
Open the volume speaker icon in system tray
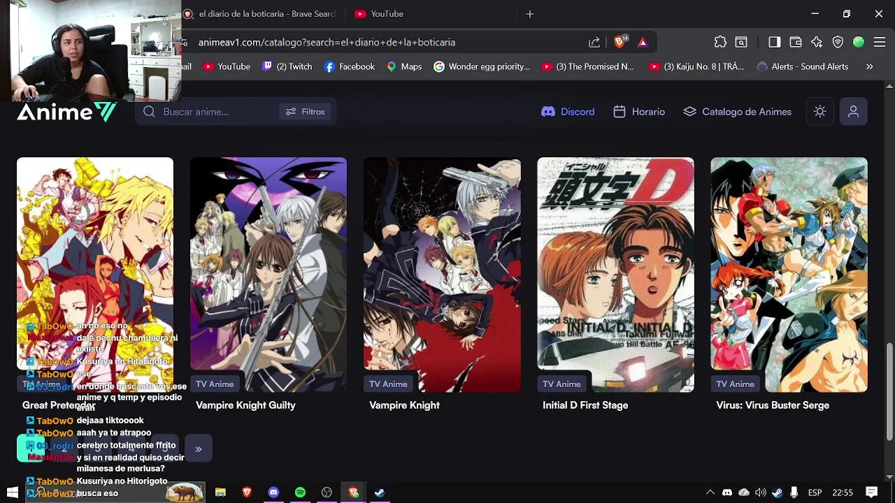pyautogui.click(x=760, y=493)
